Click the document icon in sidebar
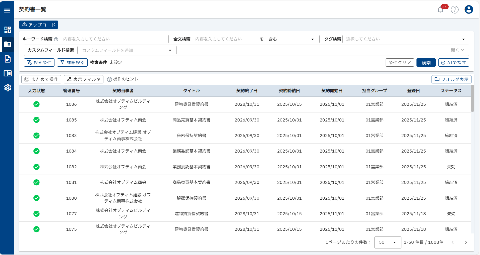The image size is (480, 255). (x=8, y=59)
